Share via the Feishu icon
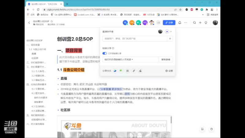The height and width of the screenshot is (138, 245). (x=115, y=71)
